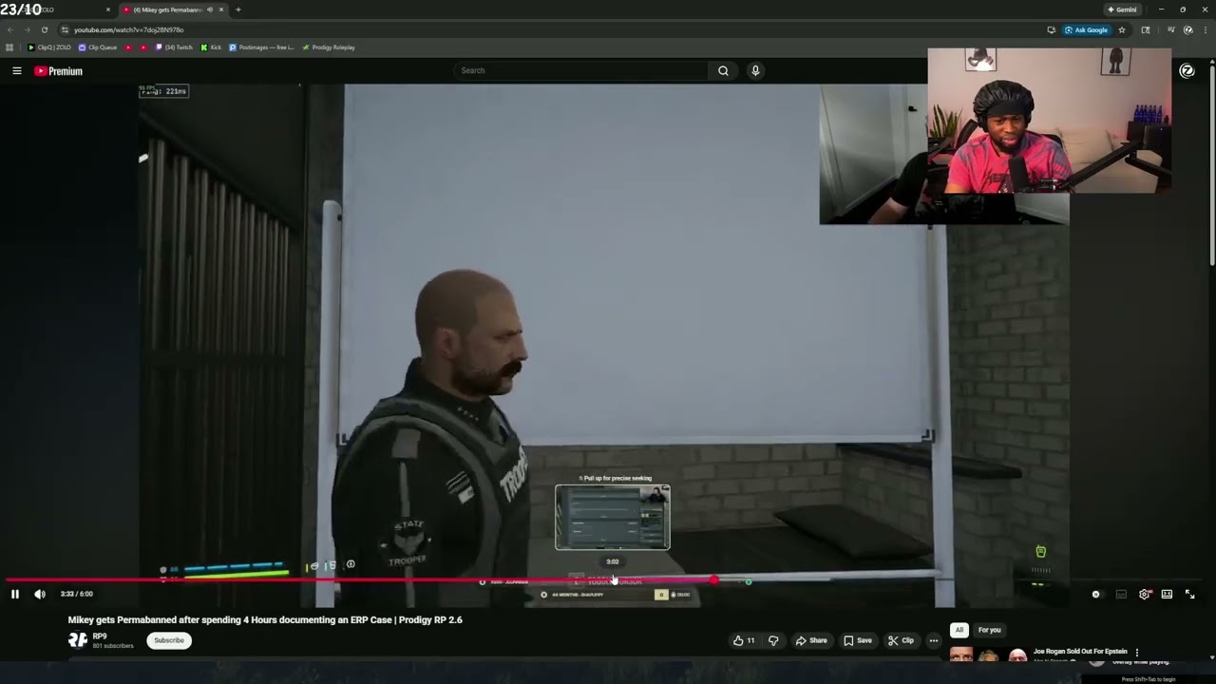Open the Kick bookmark
Image resolution: width=1216 pixels, height=684 pixels.
[211, 47]
